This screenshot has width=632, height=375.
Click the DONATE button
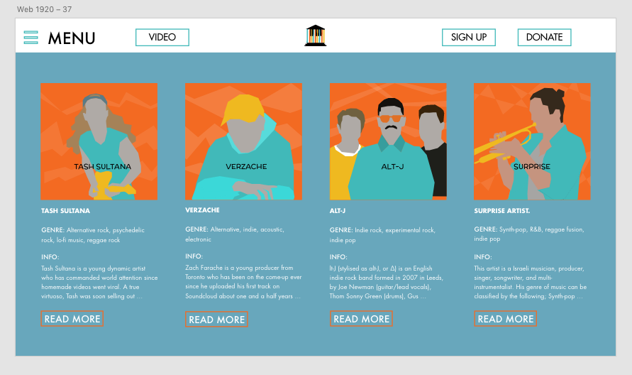[544, 37]
